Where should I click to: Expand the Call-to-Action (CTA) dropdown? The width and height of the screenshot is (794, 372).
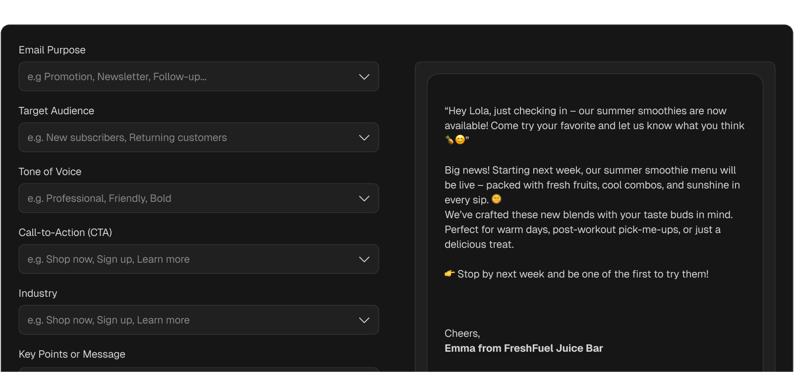pos(199,259)
